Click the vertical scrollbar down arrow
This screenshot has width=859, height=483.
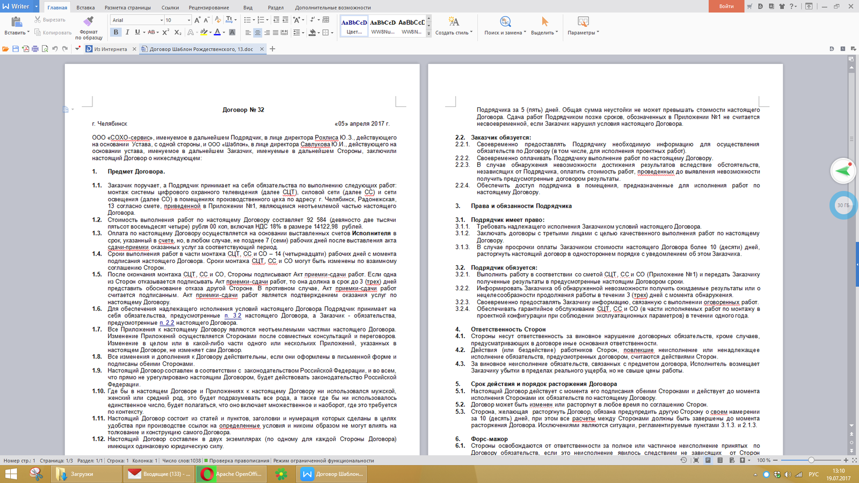click(851, 426)
